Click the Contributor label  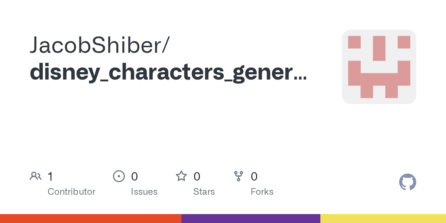pos(71,192)
